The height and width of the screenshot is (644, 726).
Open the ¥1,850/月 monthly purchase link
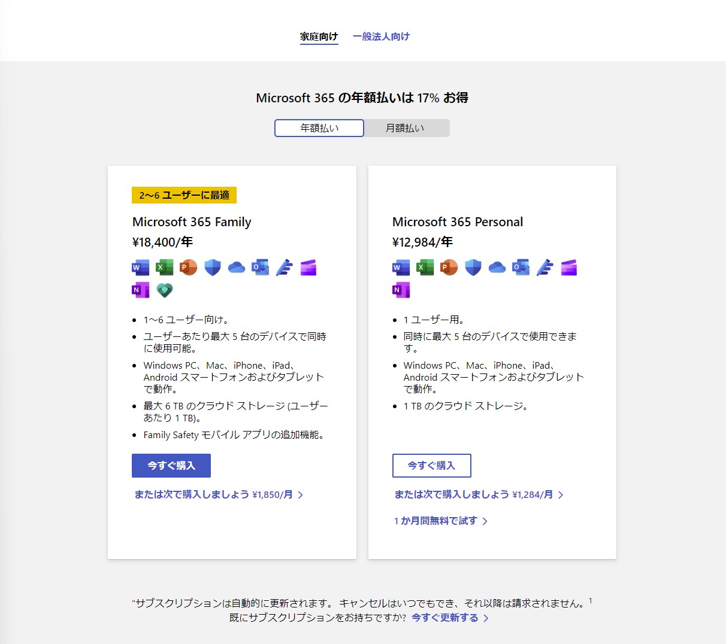(219, 494)
